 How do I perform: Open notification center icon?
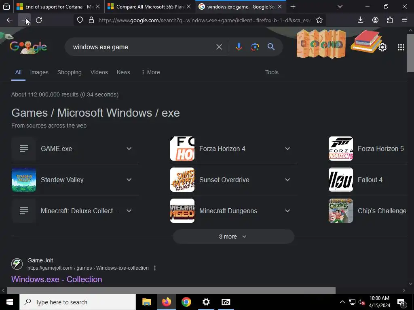tap(401, 302)
